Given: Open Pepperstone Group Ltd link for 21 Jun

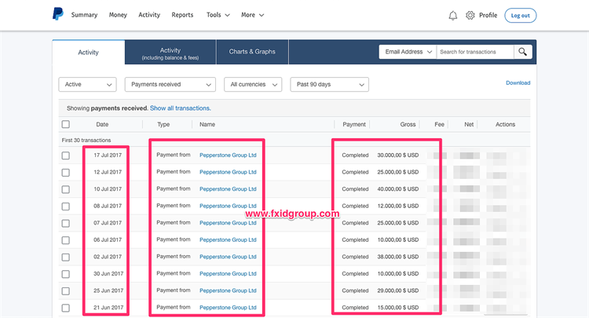Looking at the screenshot, I should coord(228,308).
